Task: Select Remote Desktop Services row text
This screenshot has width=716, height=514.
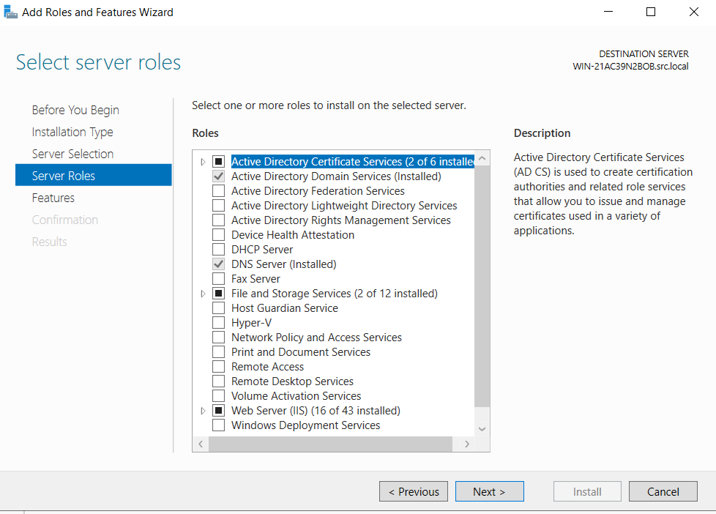Action: [292, 381]
